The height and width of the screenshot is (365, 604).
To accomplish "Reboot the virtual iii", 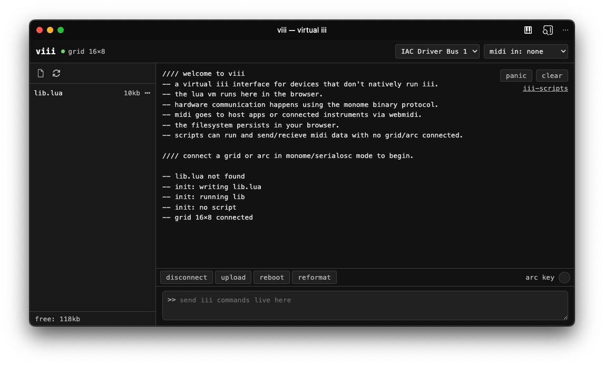I will (x=271, y=277).
